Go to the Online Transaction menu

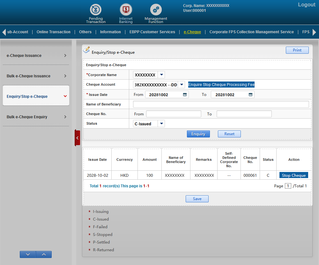click(x=54, y=32)
